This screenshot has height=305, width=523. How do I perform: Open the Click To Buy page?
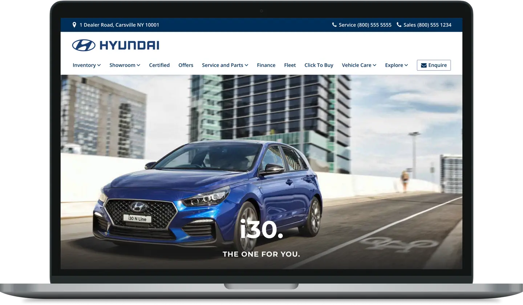[x=319, y=65]
